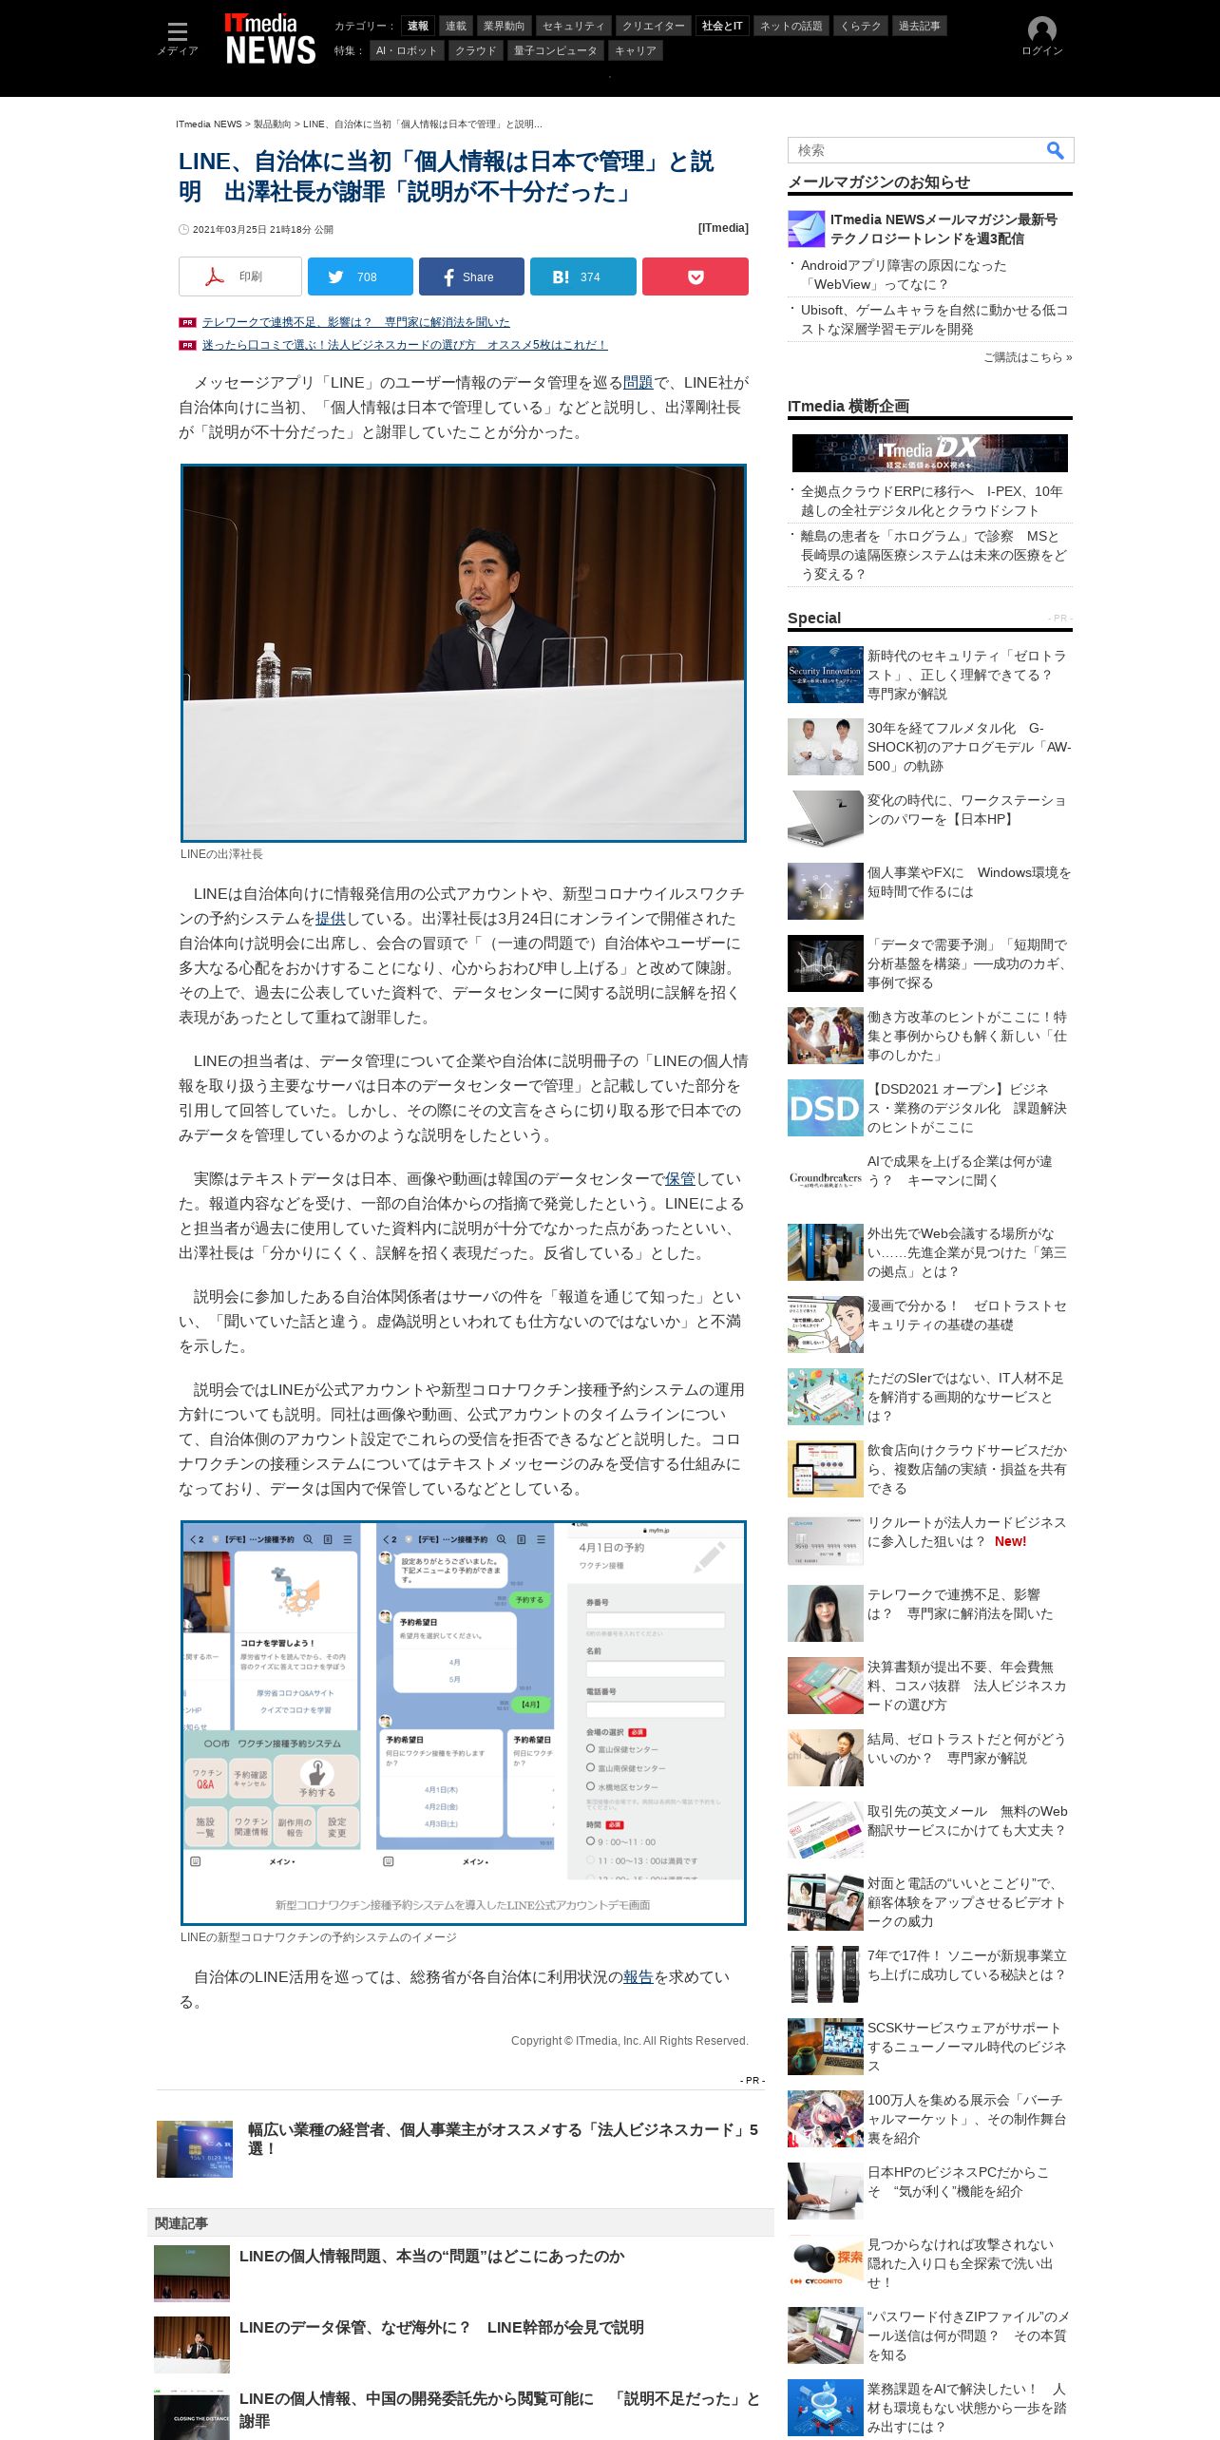This screenshot has height=2440, width=1220.
Task: Open PR link 迷ったら口コミで選ぶ！法人ビジネスカード
Action: point(405,345)
